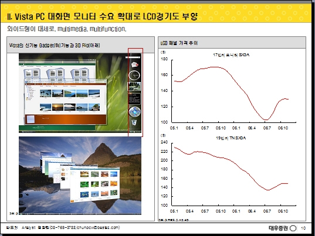Screen dimensions: 315x236
Task: Click '160' on the 17-inch chart axis
Action: click(x=164, y=75)
